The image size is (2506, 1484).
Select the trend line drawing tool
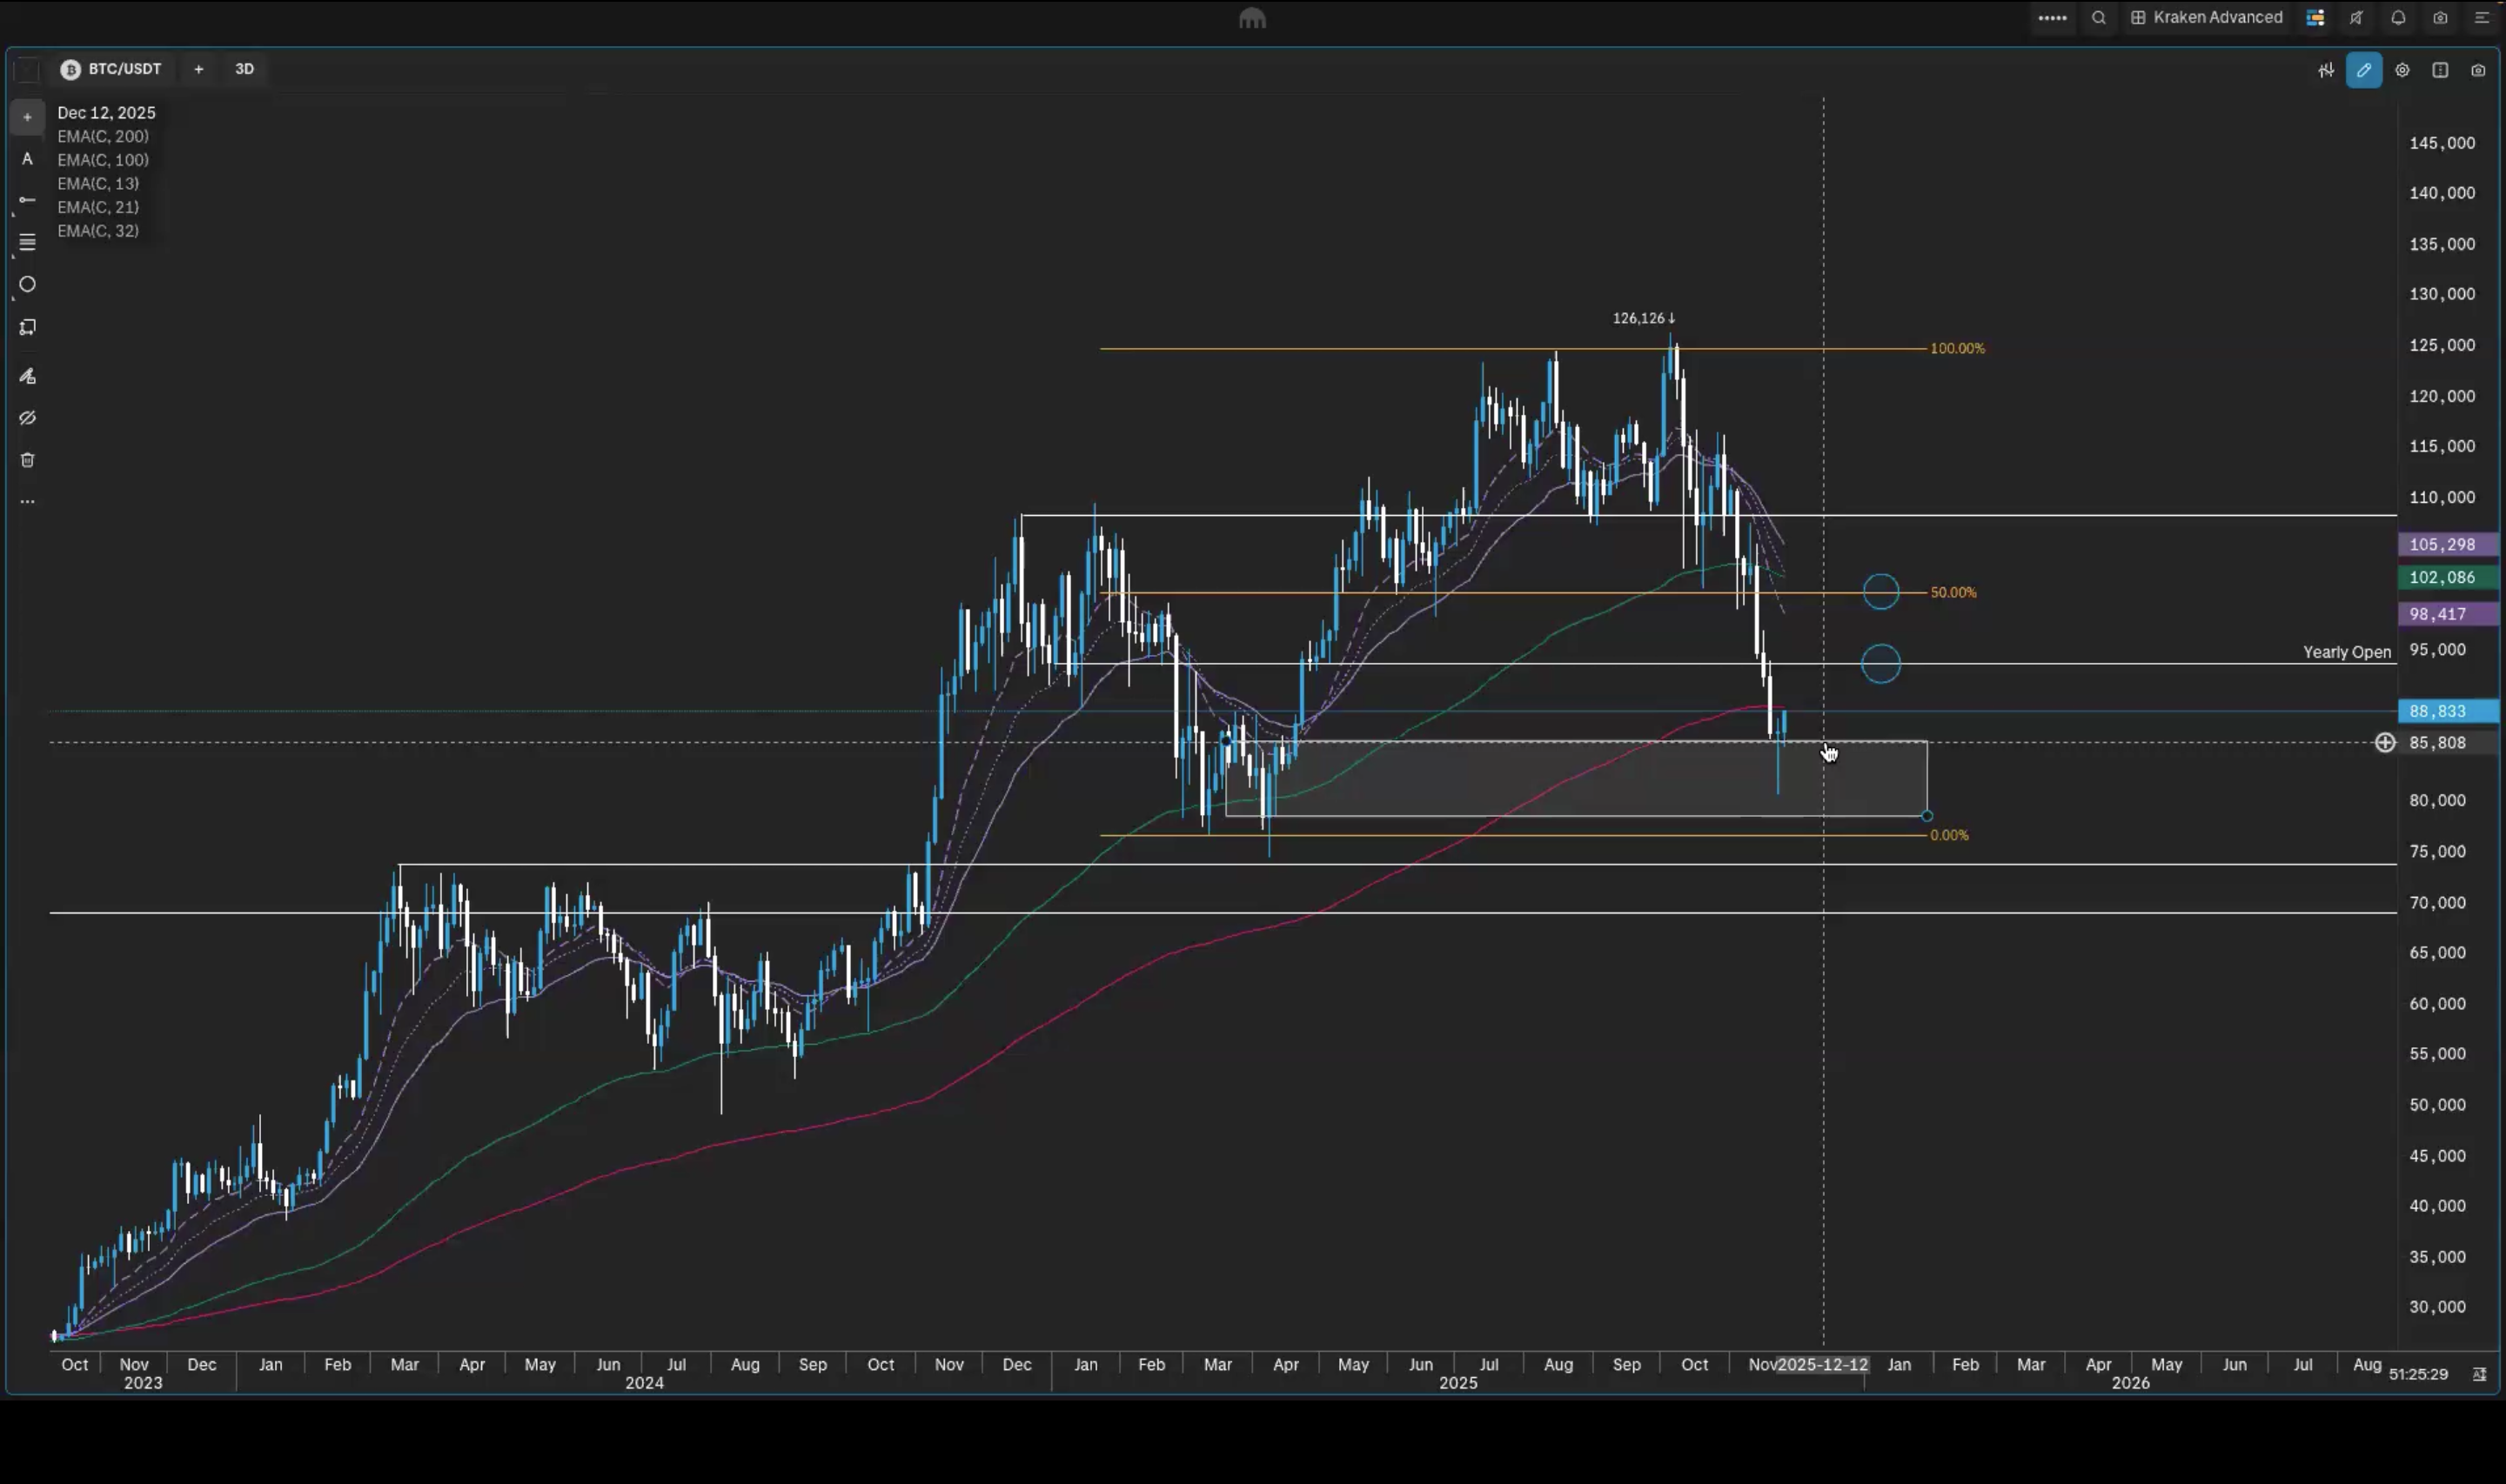click(x=27, y=200)
